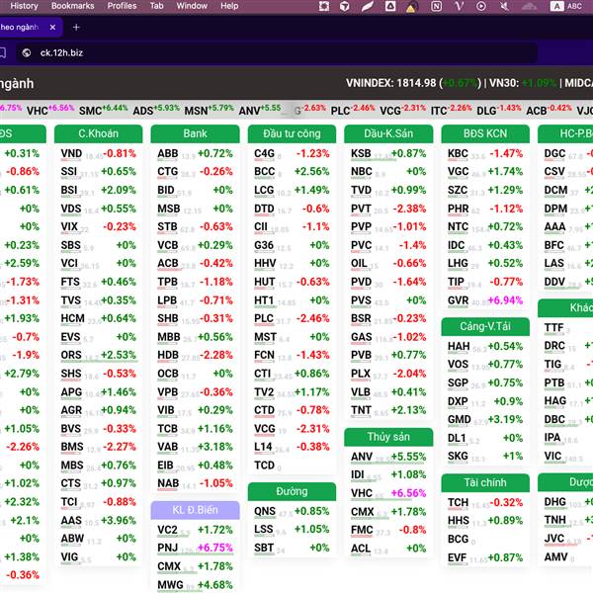Open the HCM stock row in C.Khoán
The height and width of the screenshot is (593, 593).
tap(98, 319)
